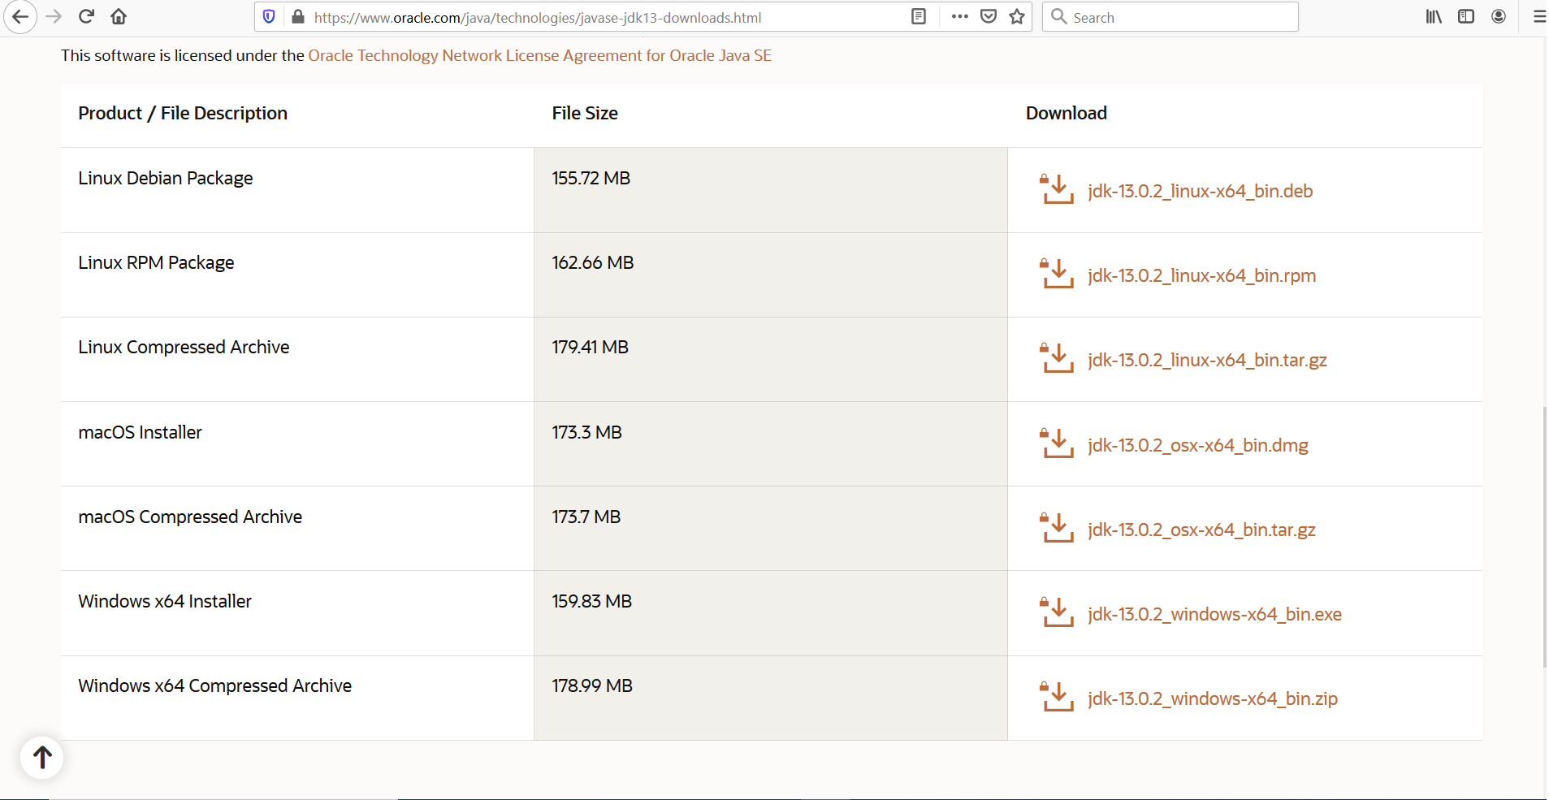The image size is (1549, 800).
Task: Download jdk-13.0.2_osx-x64_bin.dmg
Action: [1198, 445]
